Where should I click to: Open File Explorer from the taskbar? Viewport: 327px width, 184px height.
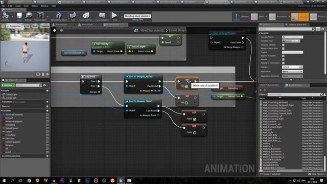(129, 180)
